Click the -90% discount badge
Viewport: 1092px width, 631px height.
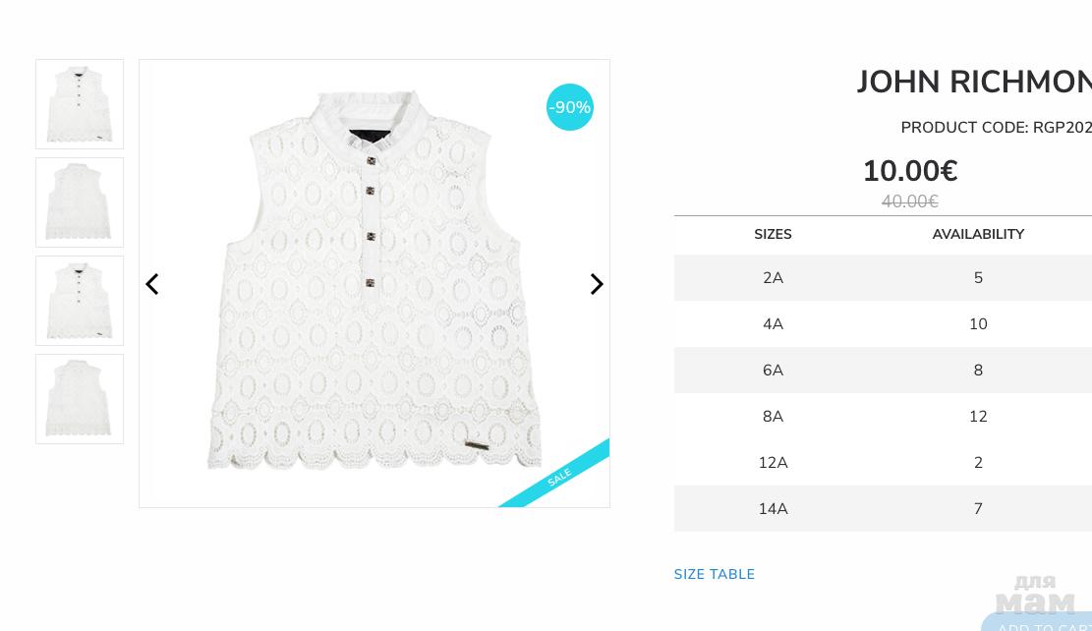[x=570, y=107]
